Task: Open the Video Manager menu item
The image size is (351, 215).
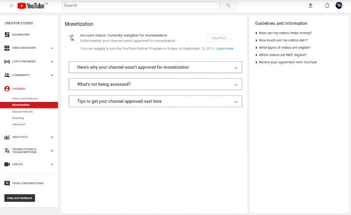Action: tap(24, 48)
